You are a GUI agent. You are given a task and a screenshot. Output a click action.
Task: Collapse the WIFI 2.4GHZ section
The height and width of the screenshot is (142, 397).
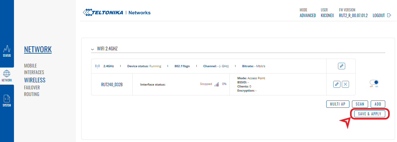click(x=92, y=49)
